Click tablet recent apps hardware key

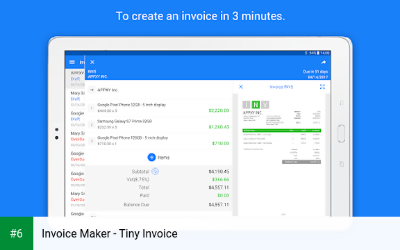342,164
